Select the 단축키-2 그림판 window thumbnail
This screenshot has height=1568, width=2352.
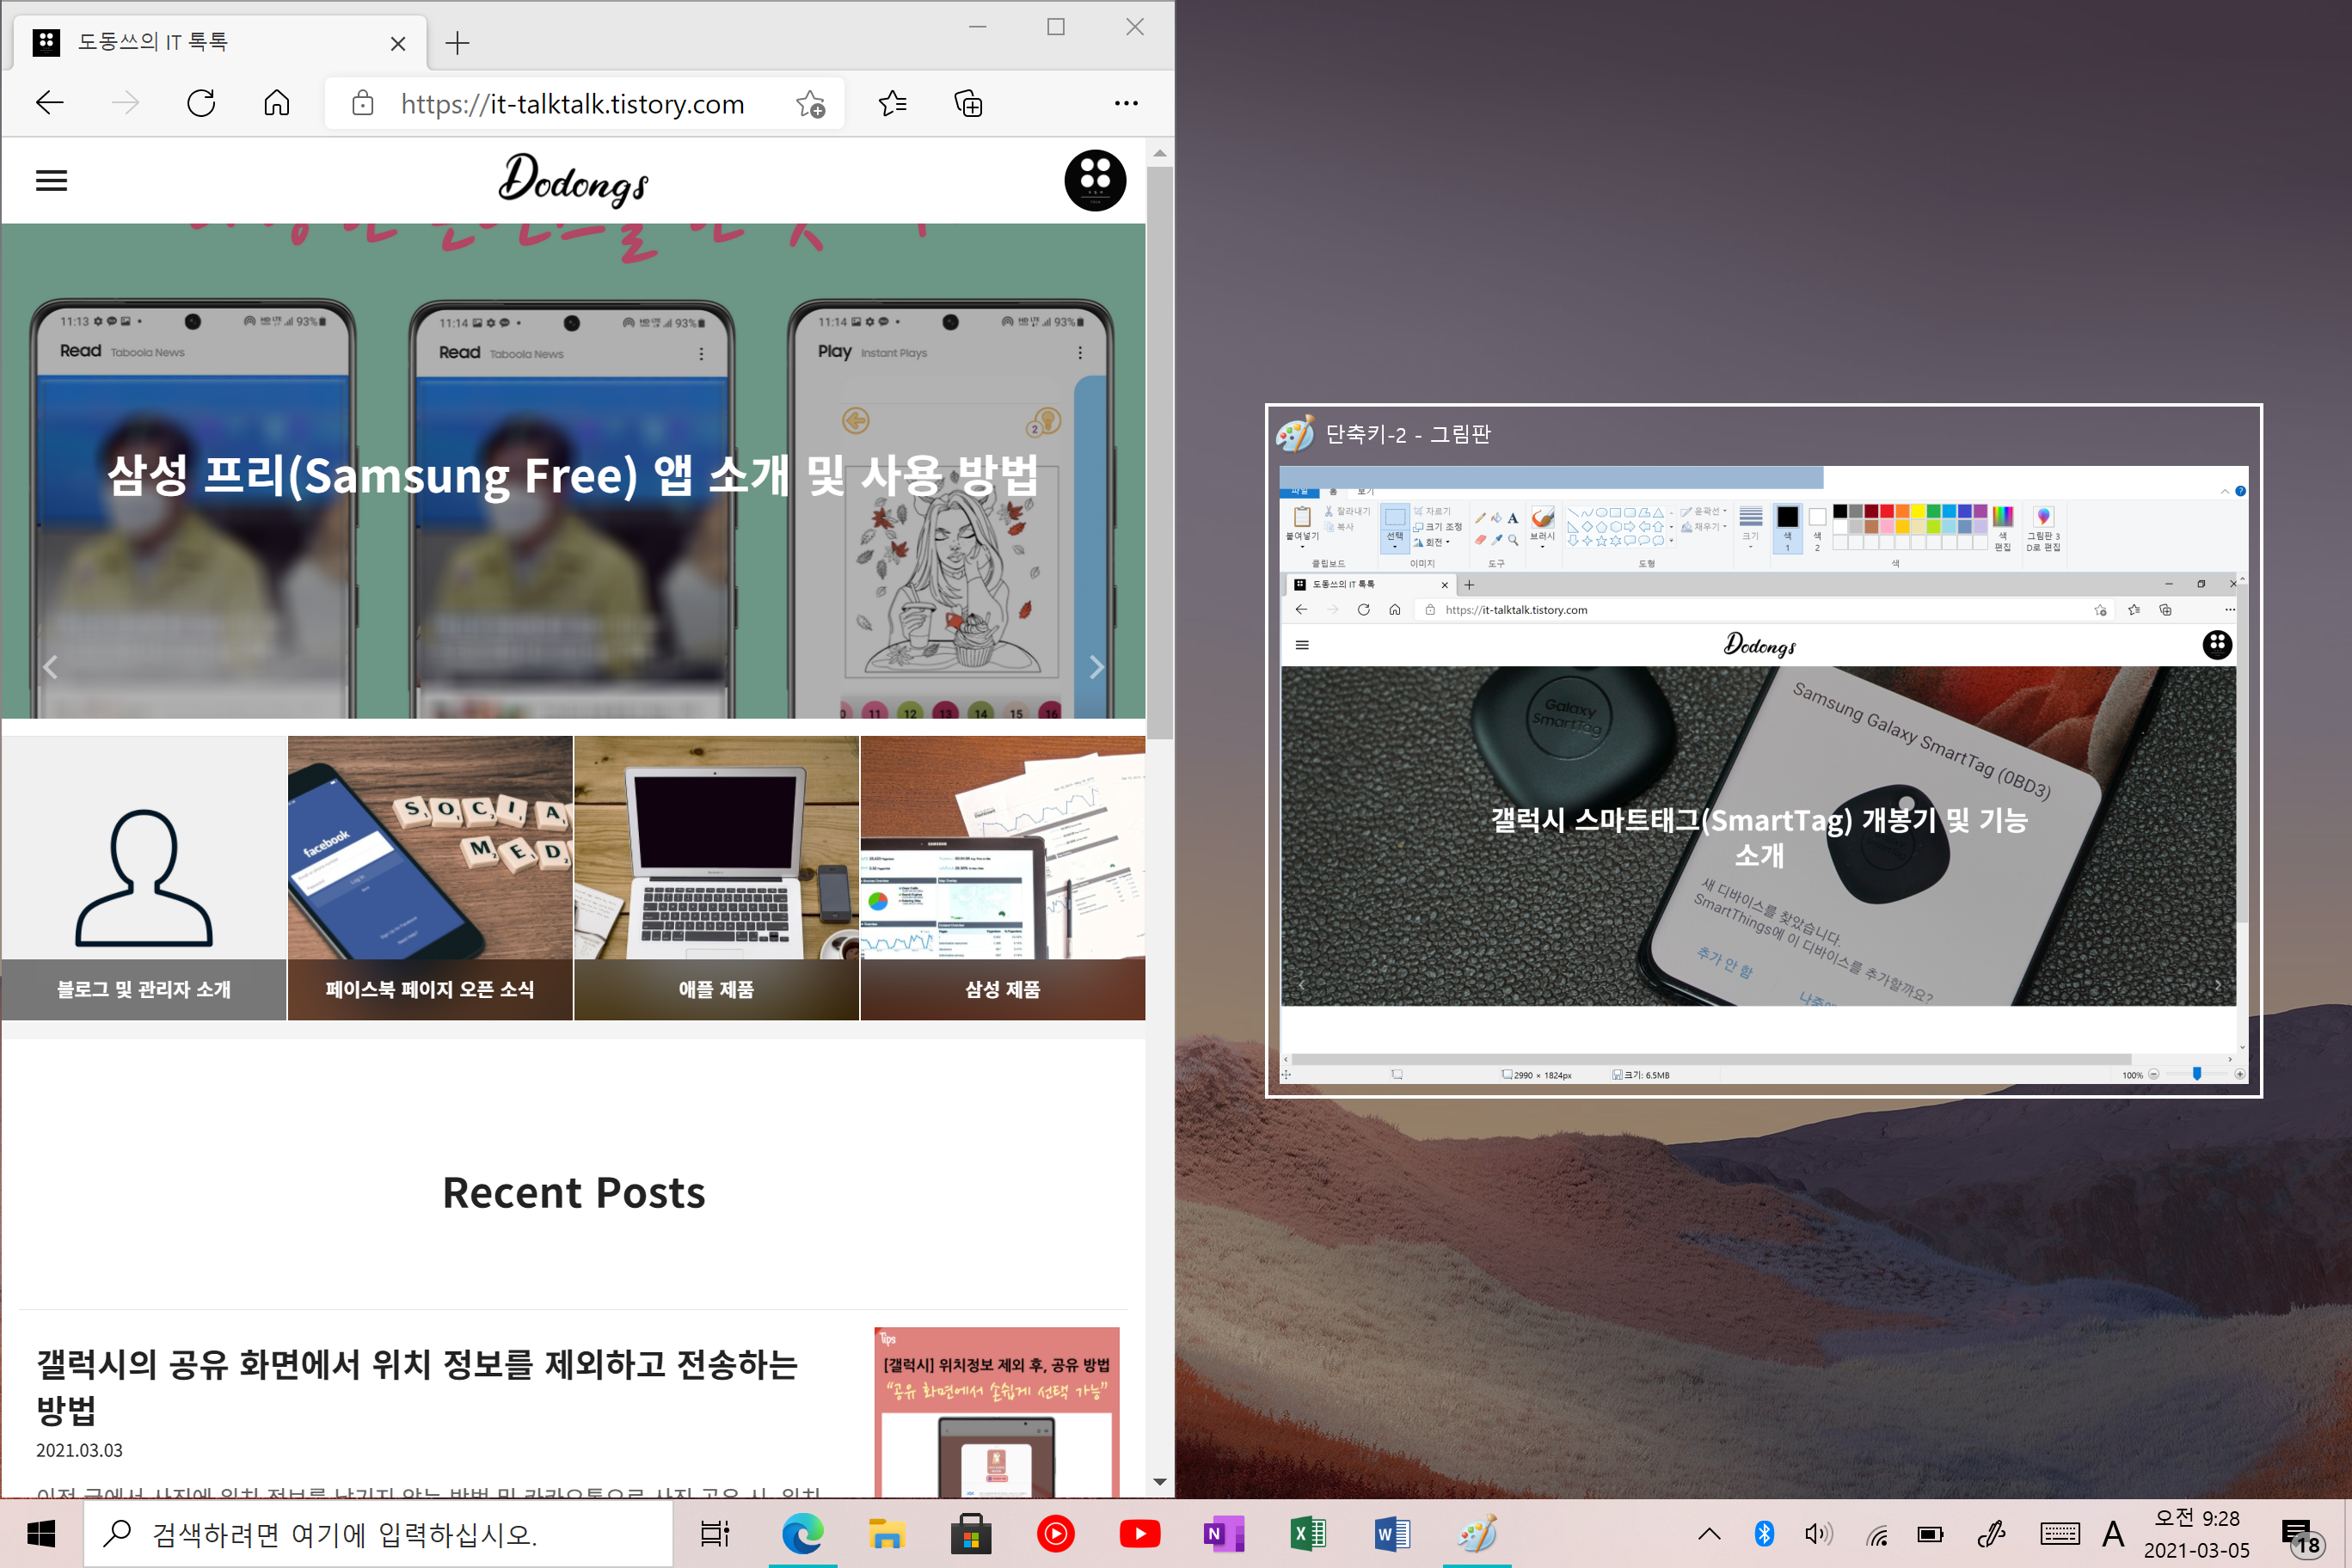point(1763,750)
